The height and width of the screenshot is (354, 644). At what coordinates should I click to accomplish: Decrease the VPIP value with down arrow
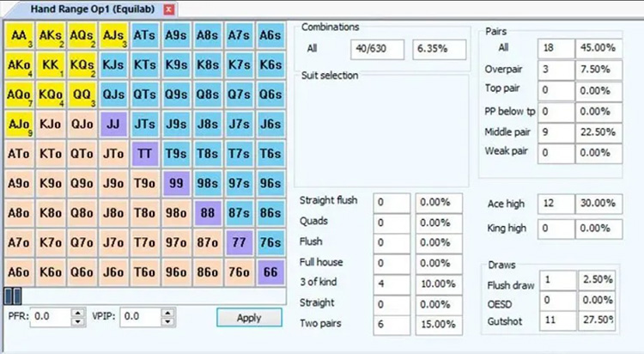click(x=170, y=320)
